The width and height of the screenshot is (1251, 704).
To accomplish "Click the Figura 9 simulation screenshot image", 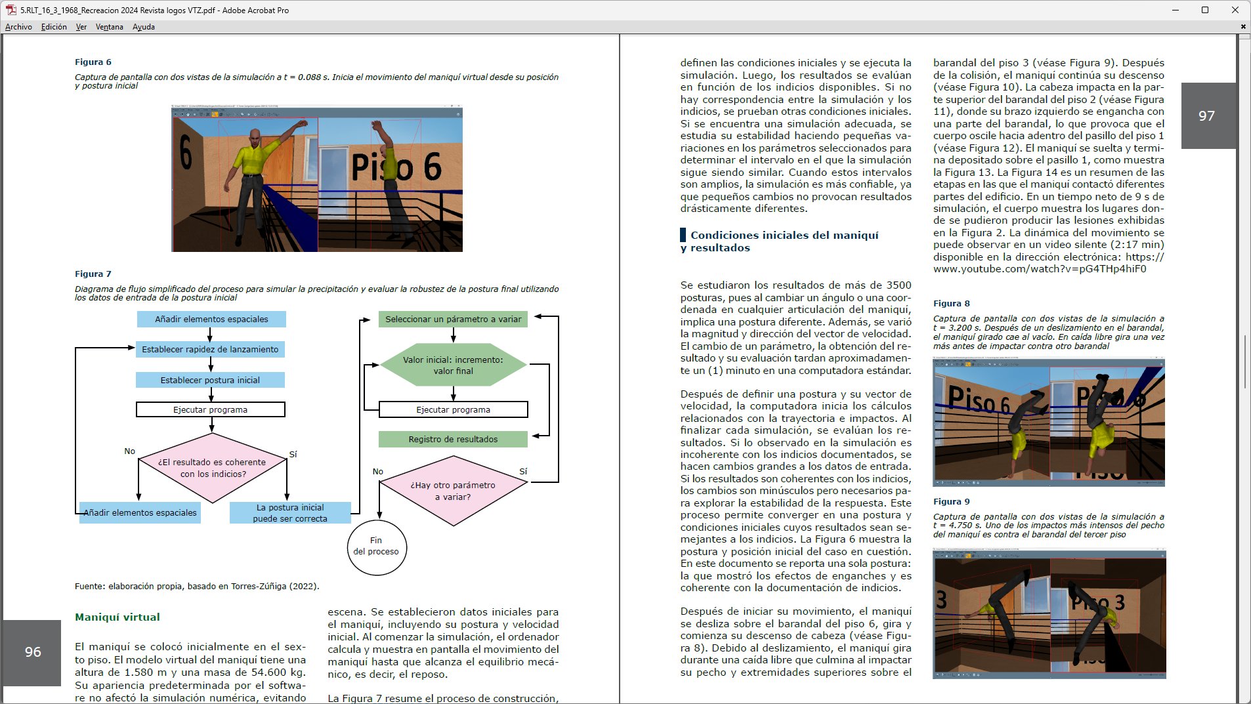I will click(1050, 615).
